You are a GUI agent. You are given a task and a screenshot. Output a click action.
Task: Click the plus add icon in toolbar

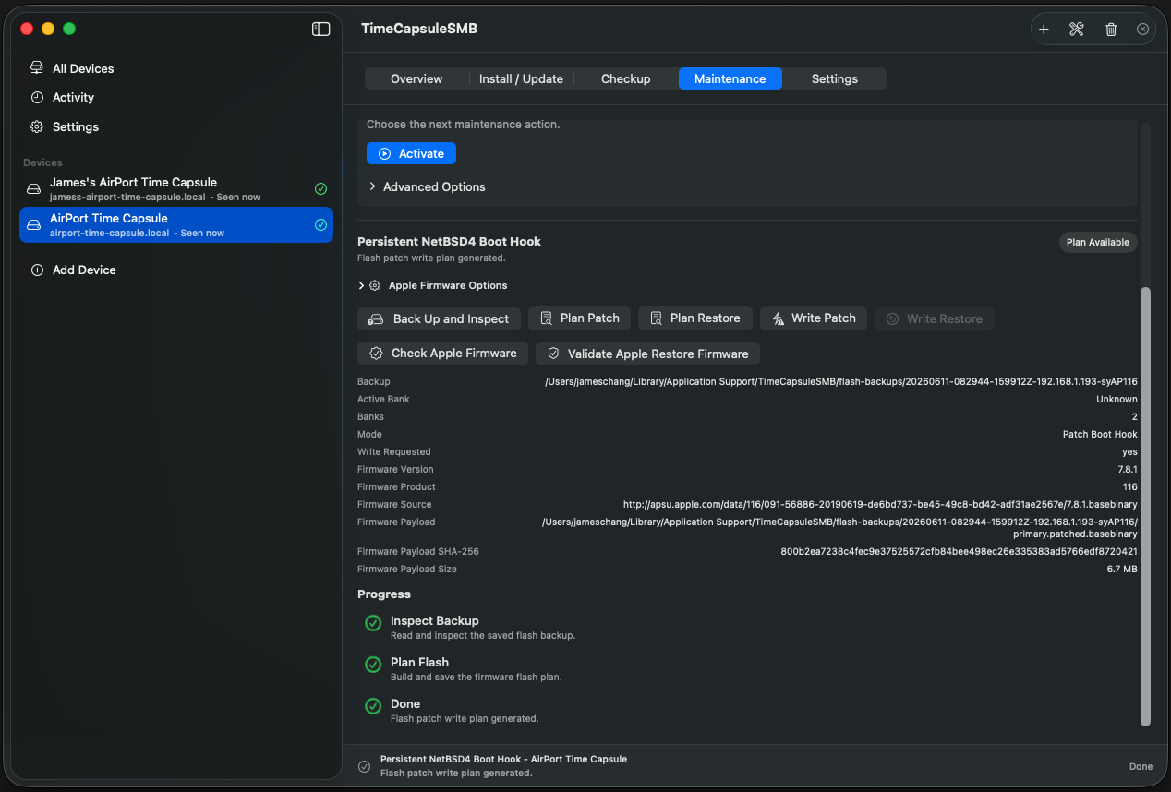click(x=1044, y=30)
